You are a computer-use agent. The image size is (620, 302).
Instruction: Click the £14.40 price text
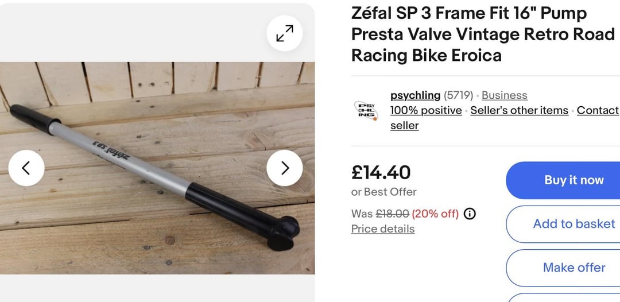coord(381,172)
